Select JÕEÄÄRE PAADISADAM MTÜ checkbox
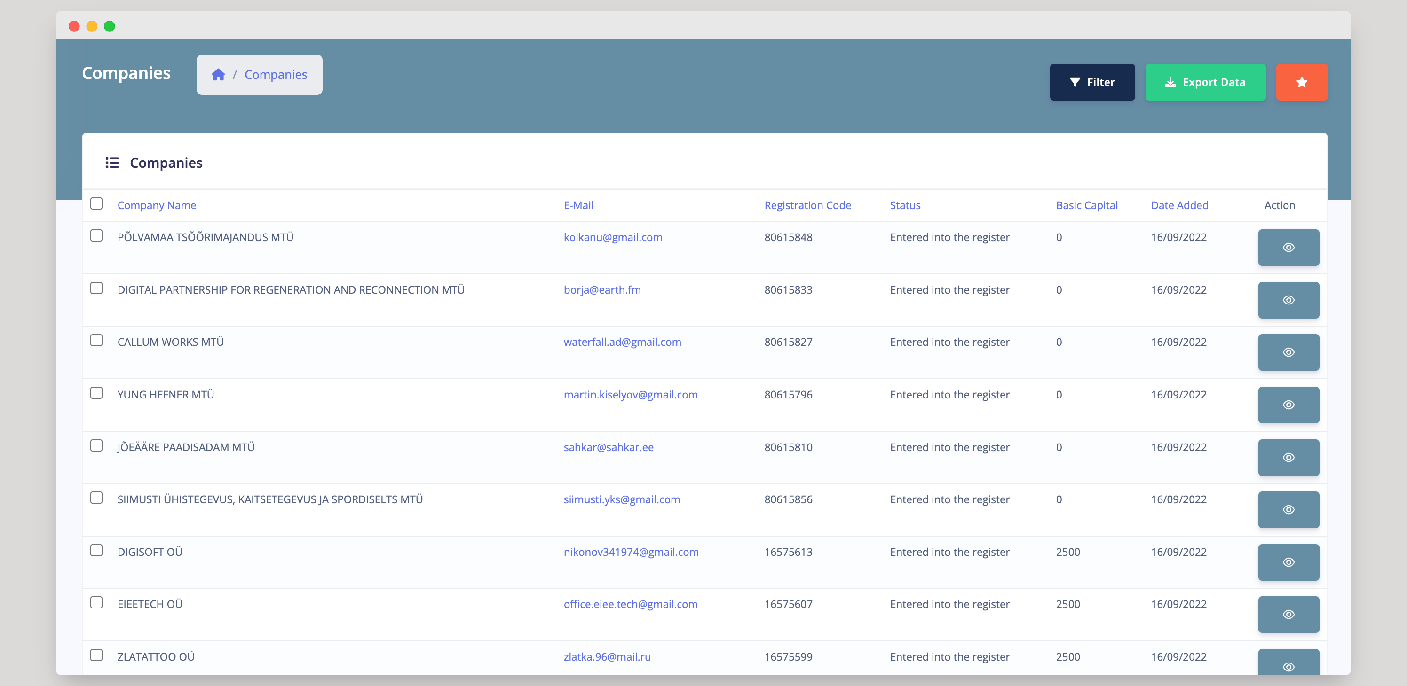This screenshot has height=686, width=1407. point(96,445)
